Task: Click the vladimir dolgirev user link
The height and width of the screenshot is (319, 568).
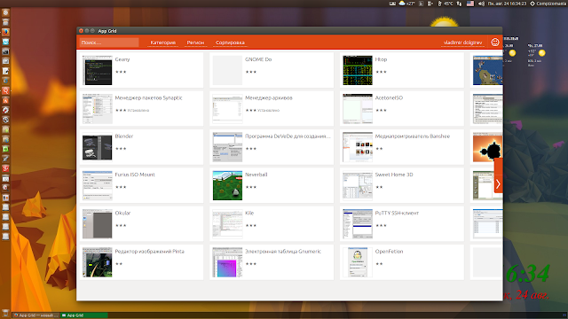Action: click(x=462, y=43)
